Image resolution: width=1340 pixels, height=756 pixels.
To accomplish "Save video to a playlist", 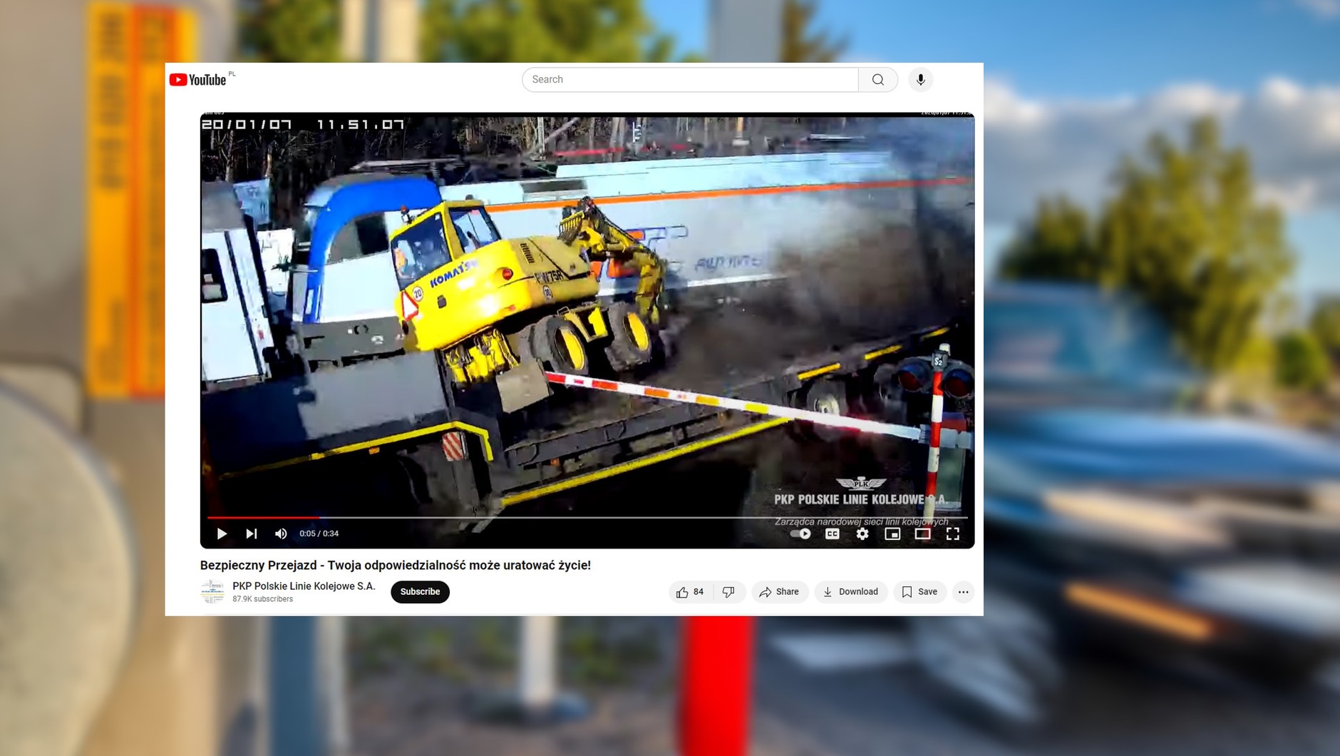I will point(919,592).
